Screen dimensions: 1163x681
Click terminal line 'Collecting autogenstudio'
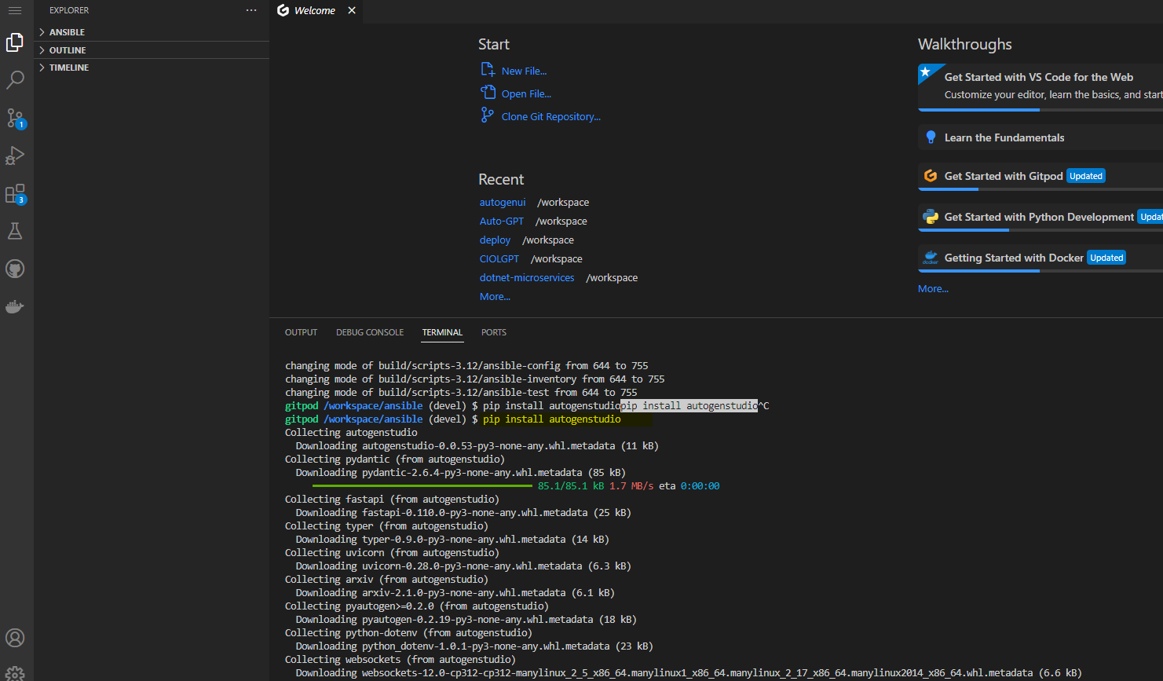point(351,433)
